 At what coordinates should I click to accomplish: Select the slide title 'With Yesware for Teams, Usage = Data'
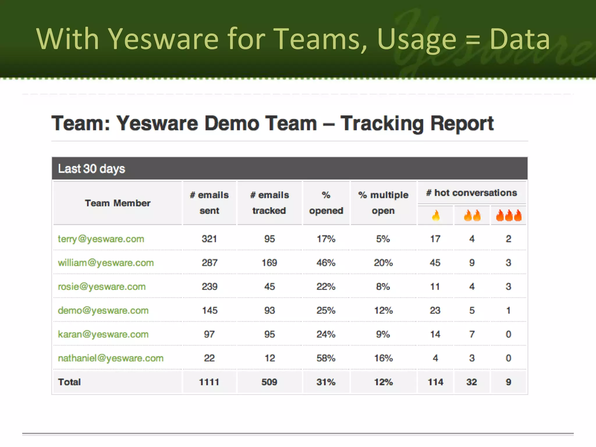293,39
